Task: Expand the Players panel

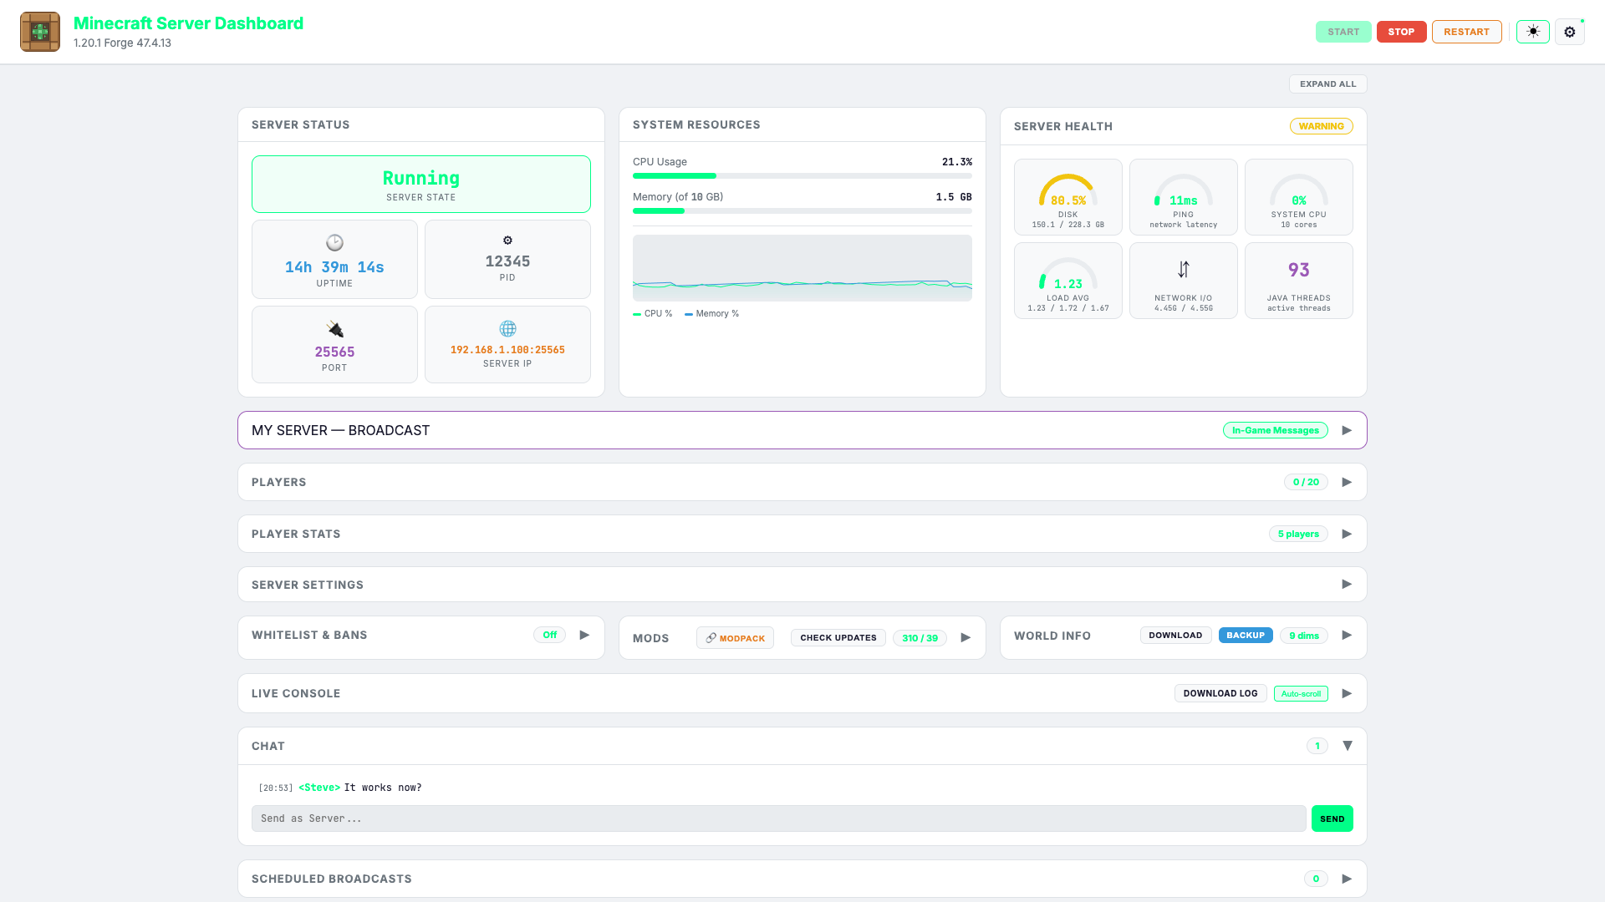Action: [1347, 482]
